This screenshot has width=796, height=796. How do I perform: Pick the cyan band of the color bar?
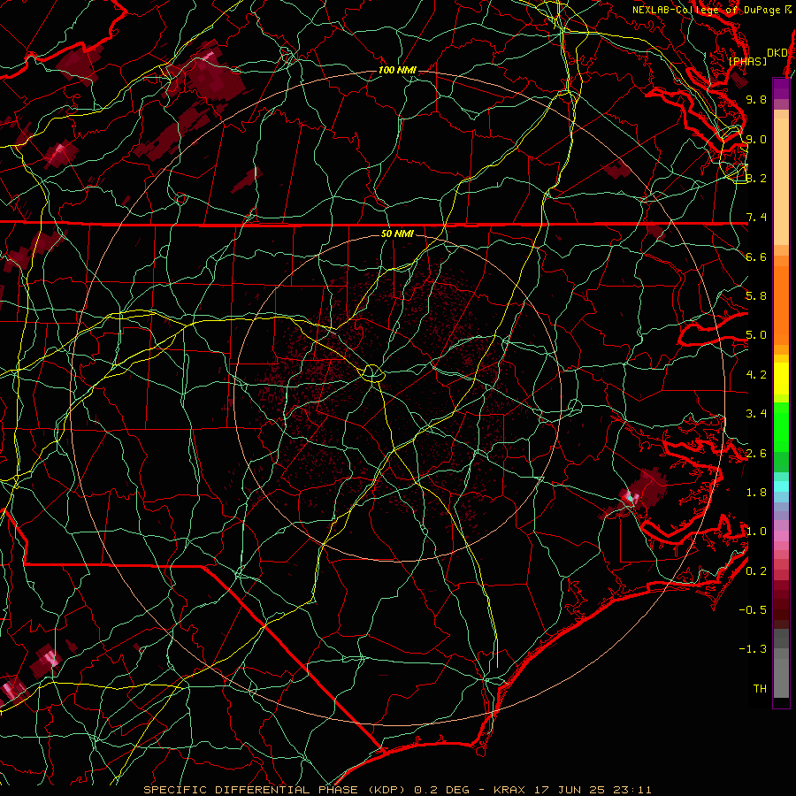[781, 486]
